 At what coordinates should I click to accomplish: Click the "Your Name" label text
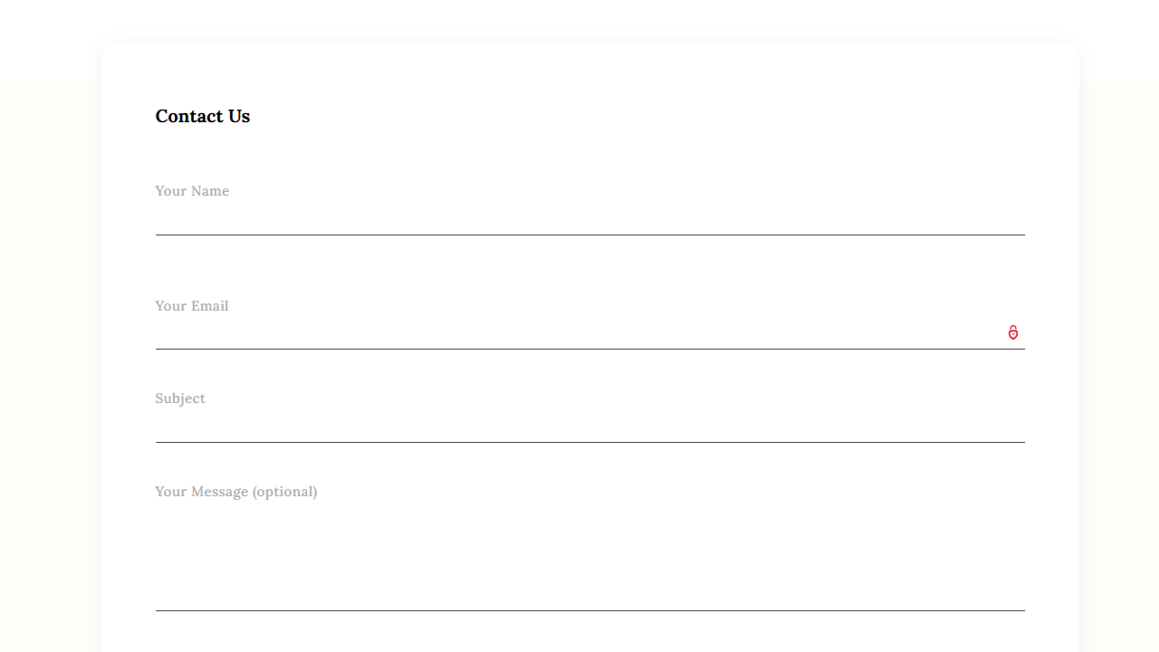pos(192,191)
